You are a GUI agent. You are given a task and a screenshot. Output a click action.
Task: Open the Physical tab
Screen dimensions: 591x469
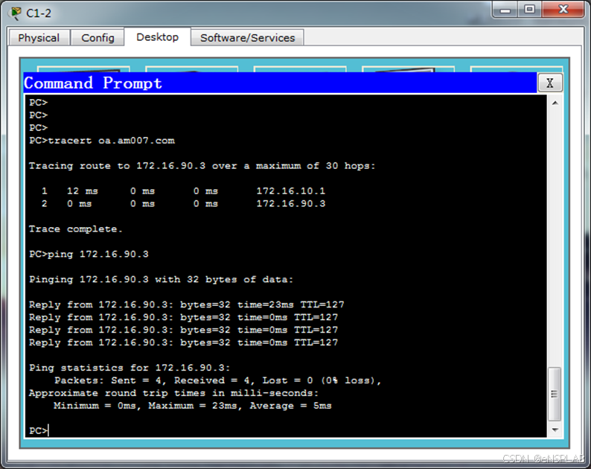point(39,38)
